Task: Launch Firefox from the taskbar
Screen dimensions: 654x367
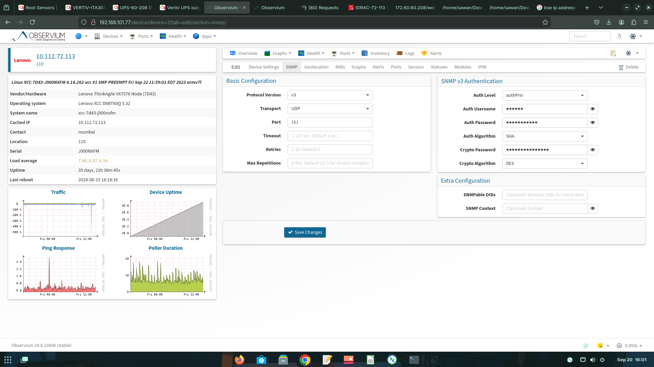Action: 240,360
